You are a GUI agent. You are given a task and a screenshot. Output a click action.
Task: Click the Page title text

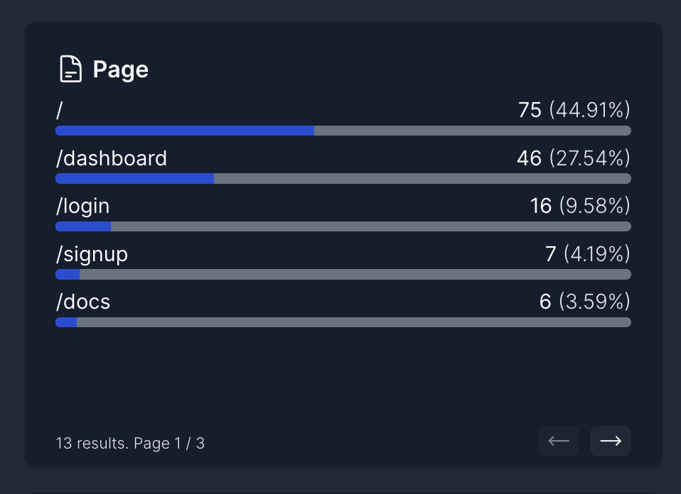pyautogui.click(x=120, y=69)
